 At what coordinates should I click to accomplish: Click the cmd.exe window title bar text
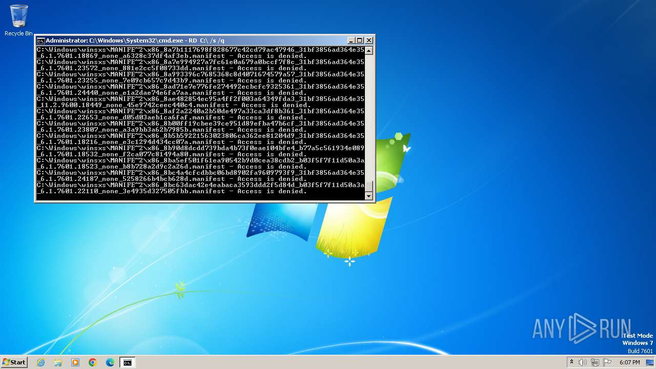click(135, 40)
